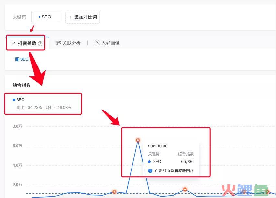
Task: Click the red peak marker right of the tooltip
Action: (185, 189)
